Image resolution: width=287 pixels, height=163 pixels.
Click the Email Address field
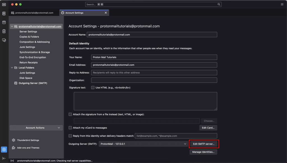pyautogui.click(x=154, y=65)
